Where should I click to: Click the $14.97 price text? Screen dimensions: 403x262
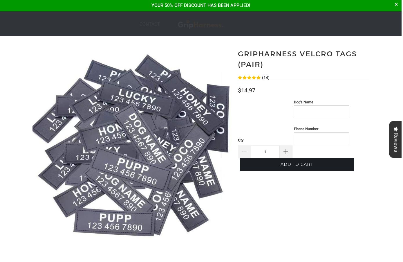[247, 90]
